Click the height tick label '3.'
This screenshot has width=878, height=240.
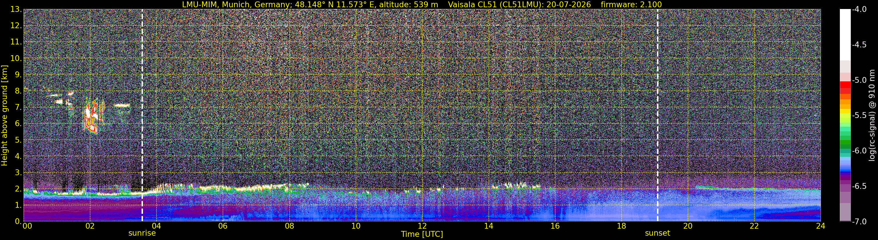pos(18,173)
